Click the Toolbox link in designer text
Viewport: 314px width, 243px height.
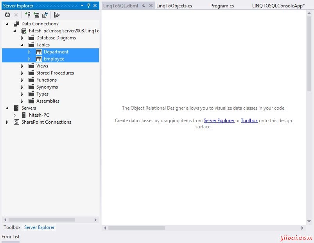point(249,121)
